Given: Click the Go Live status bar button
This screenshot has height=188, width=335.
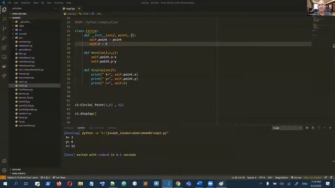Looking at the screenshot, I should [x=296, y=178].
